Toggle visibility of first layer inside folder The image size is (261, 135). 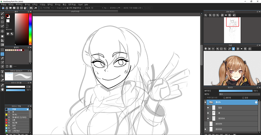coord(208,108)
